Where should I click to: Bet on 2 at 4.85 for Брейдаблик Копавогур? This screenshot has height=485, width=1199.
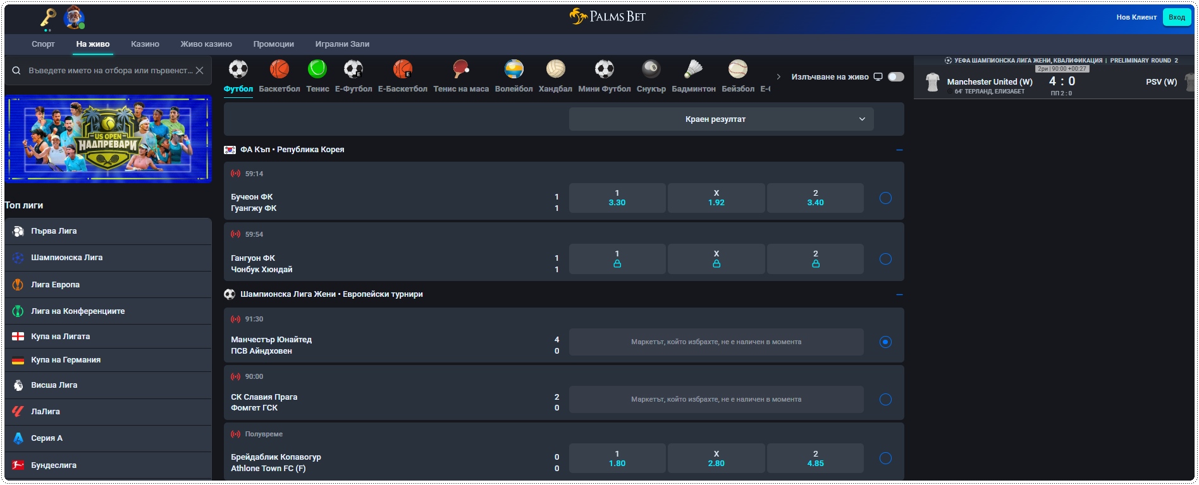coord(816,458)
